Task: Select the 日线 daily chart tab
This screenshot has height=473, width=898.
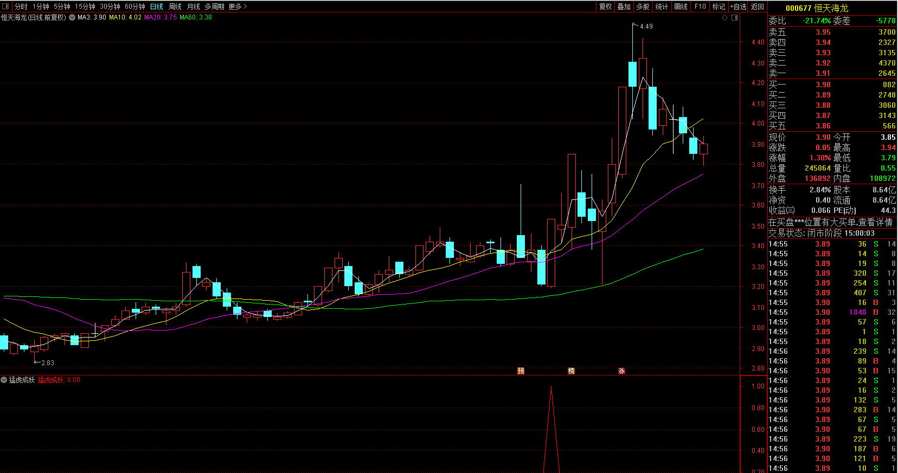Action: click(x=157, y=7)
